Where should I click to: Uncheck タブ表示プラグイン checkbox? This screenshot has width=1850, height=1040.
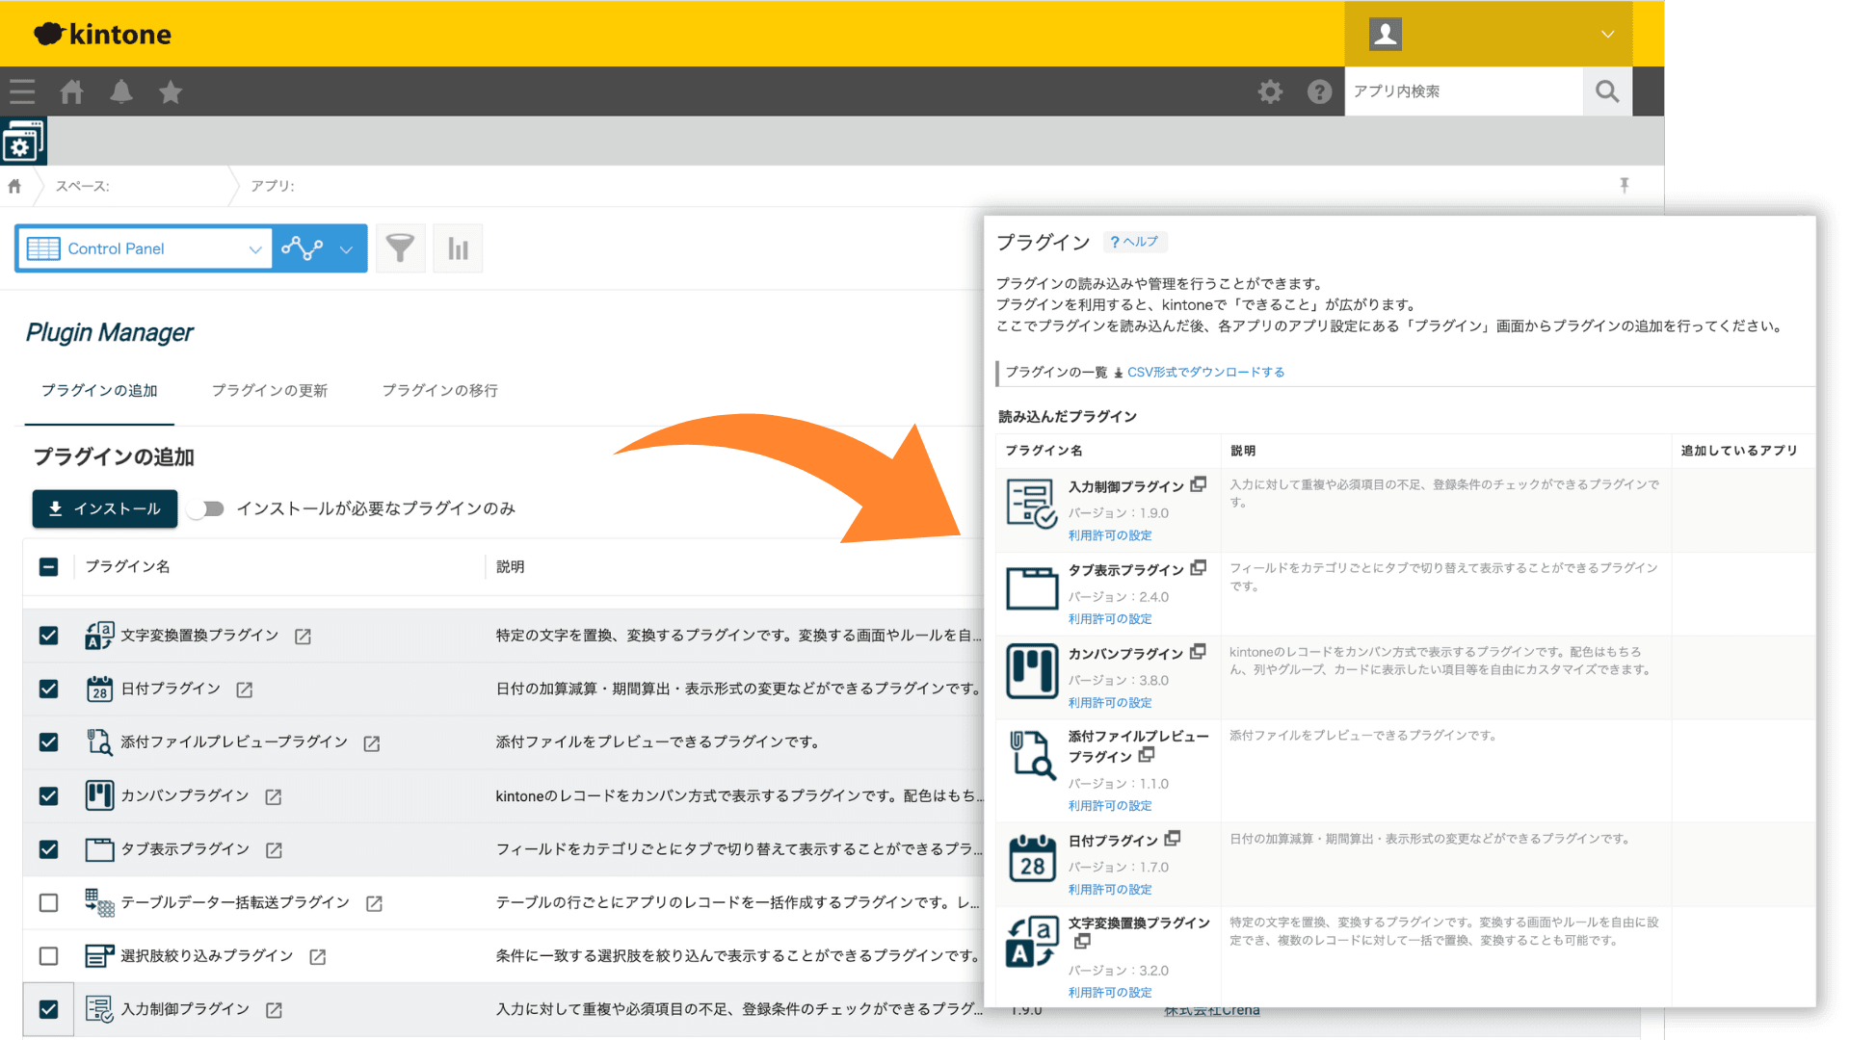(48, 849)
